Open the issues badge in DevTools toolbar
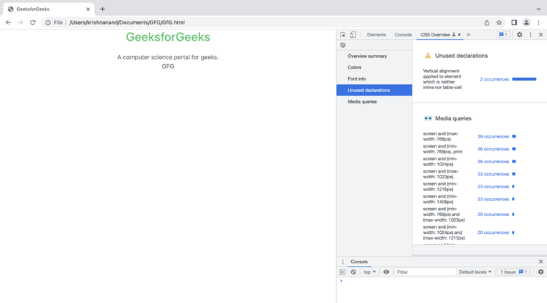The height and width of the screenshot is (303, 547). click(503, 34)
